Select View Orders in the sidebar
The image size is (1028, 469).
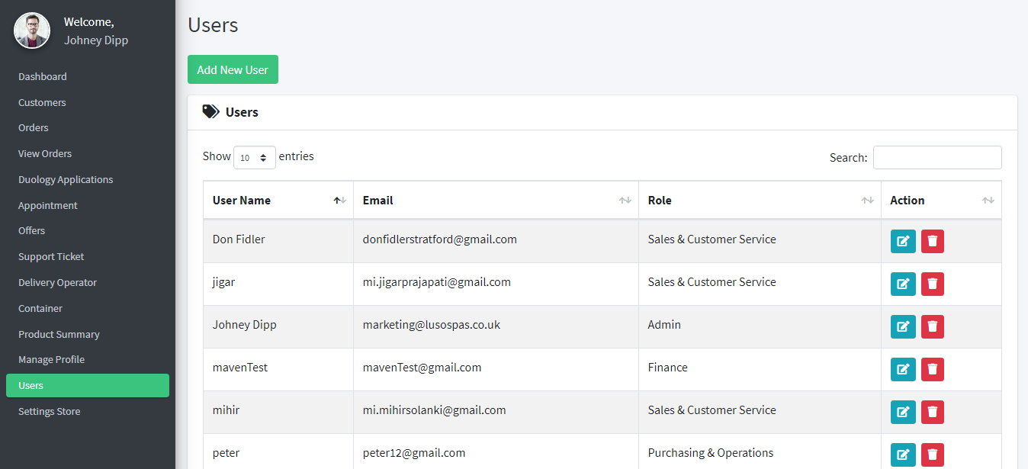click(x=45, y=153)
